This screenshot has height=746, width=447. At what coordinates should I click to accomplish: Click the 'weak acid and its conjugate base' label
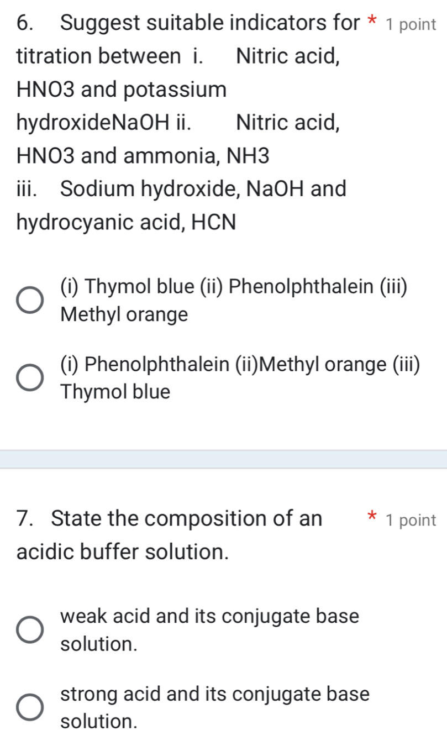[x=210, y=616]
